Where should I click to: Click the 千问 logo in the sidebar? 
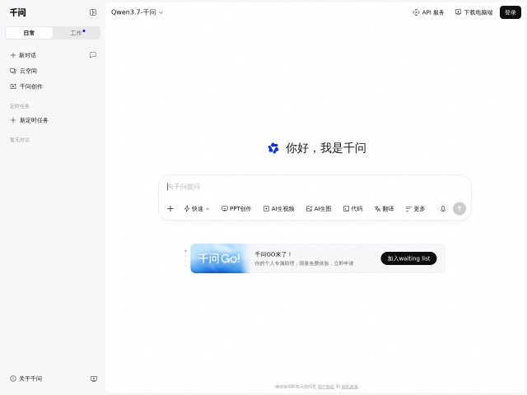[x=18, y=12]
